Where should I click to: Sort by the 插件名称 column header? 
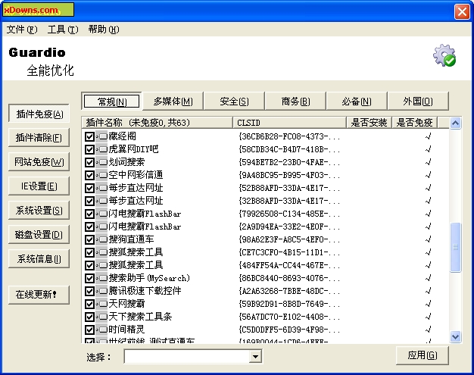coord(157,123)
